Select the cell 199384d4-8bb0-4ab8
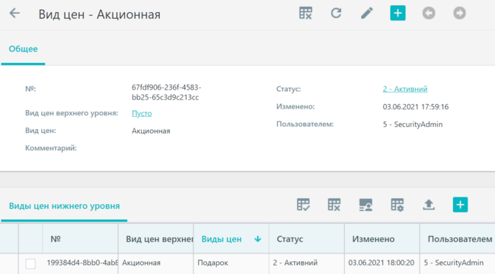This screenshot has height=274, width=495. pos(82,263)
